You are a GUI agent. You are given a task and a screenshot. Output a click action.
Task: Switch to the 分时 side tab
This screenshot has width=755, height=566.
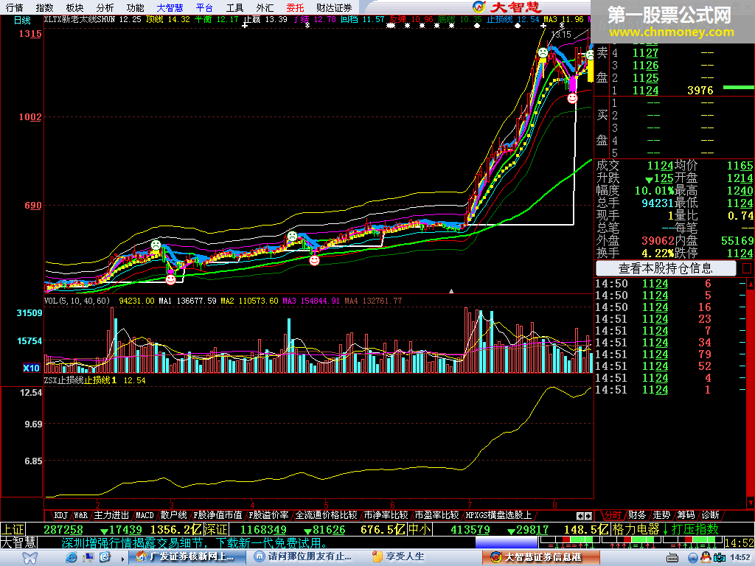613,515
